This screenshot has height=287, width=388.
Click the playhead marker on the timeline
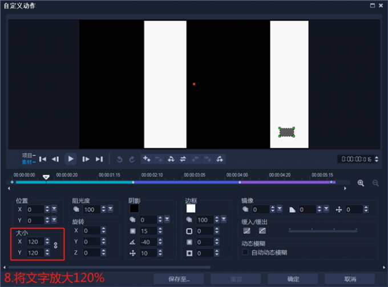tap(46, 177)
